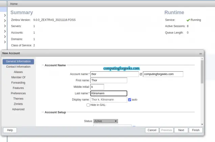Open the Help button

pos(10,130)
